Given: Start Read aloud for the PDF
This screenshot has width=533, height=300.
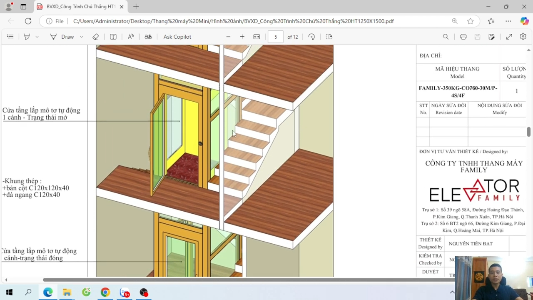Looking at the screenshot, I should (x=131, y=37).
